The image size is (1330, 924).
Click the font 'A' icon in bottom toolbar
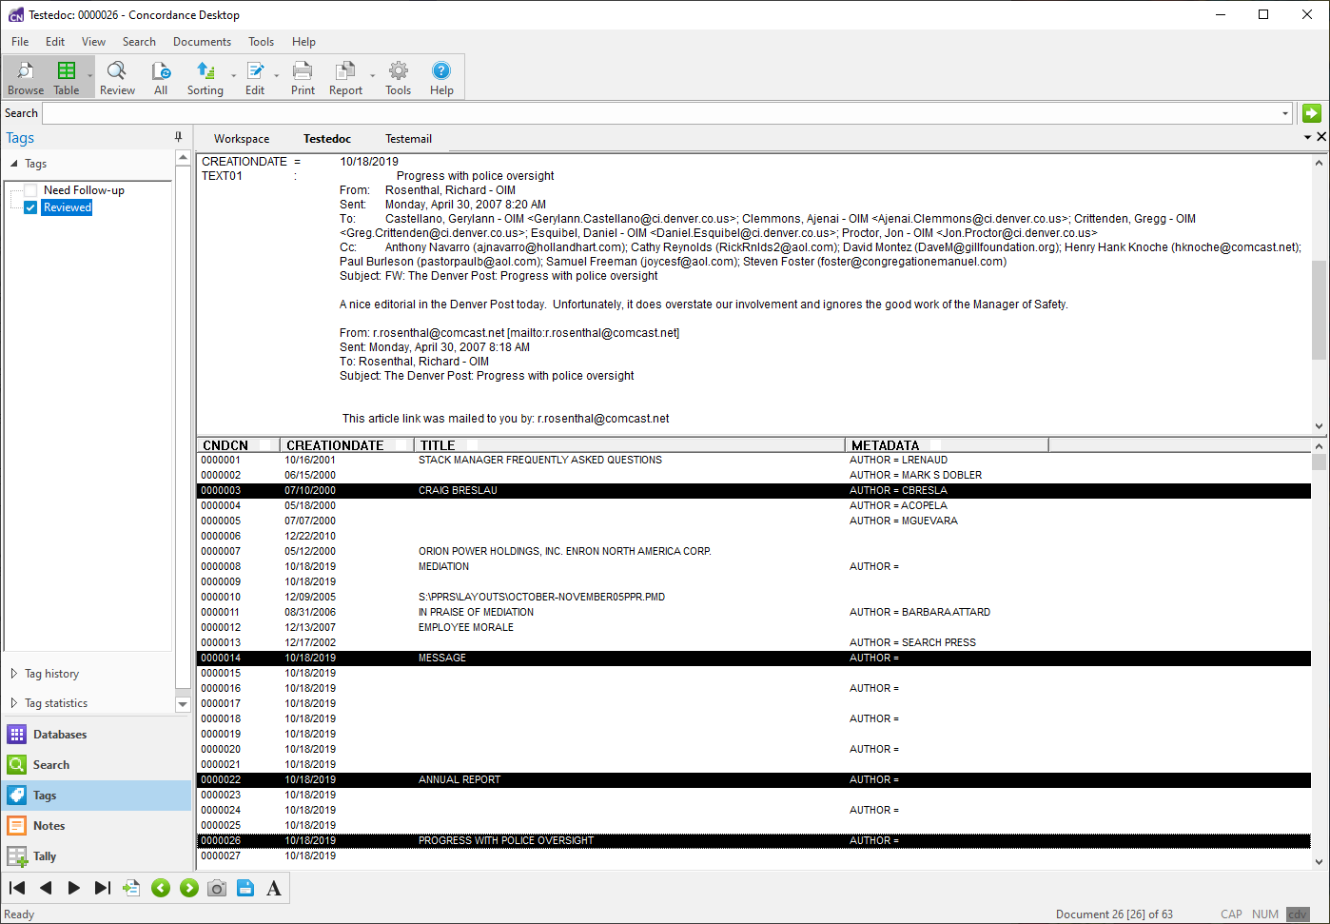(x=274, y=888)
